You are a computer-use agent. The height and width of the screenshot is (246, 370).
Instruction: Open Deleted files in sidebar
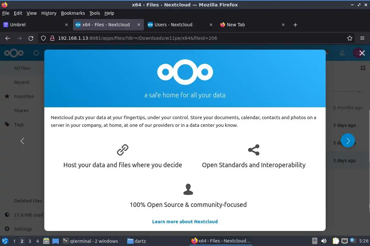tap(28, 201)
